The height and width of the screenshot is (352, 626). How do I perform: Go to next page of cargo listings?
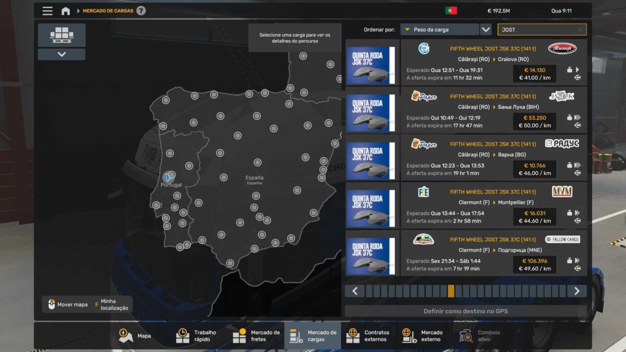[576, 291]
